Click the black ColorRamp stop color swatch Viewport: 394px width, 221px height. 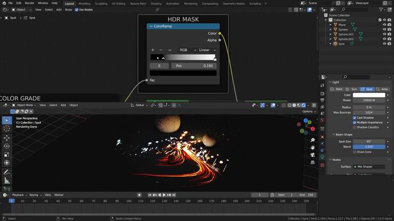click(183, 73)
